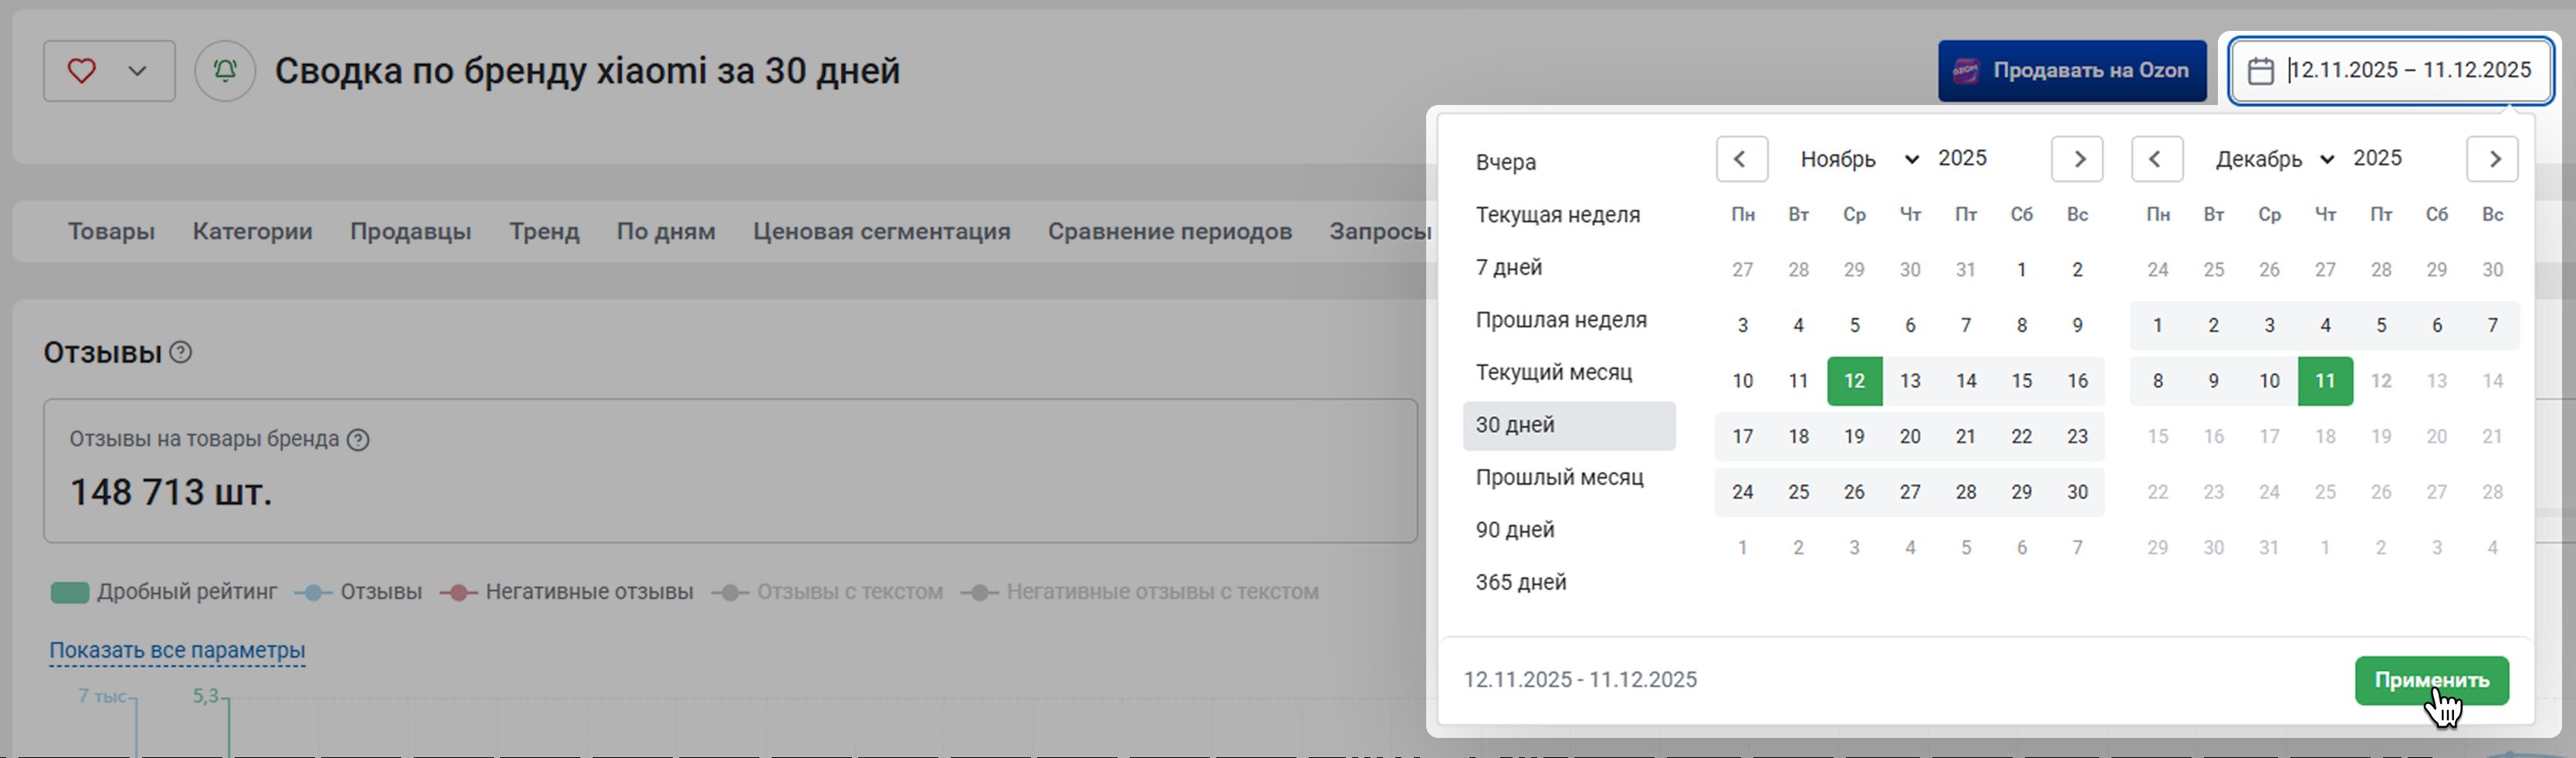Go to previous month in December calendar
Screen dimensions: 2576x758
[2156, 159]
